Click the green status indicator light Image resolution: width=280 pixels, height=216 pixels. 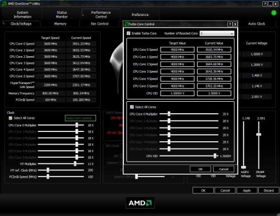[x=274, y=13]
